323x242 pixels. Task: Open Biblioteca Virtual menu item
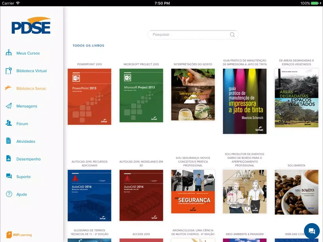pyautogui.click(x=32, y=71)
